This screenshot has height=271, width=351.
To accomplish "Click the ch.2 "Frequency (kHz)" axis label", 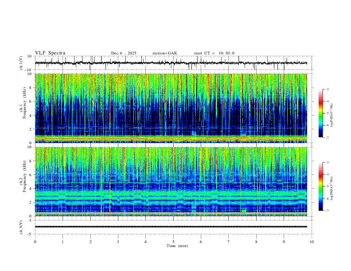I will click(x=25, y=176).
